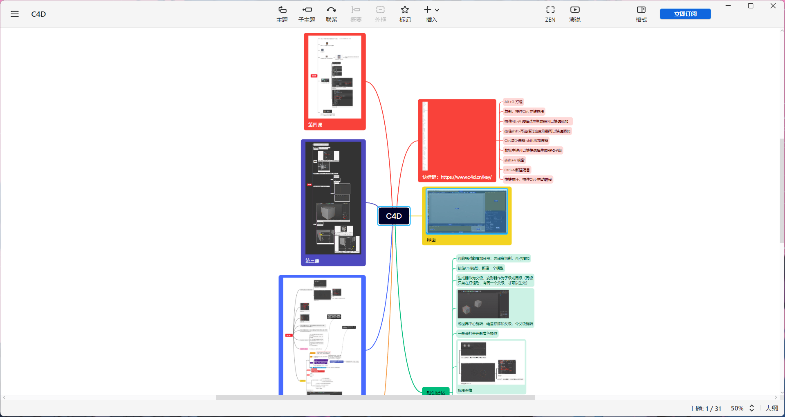
Task: Open the hamburger menu
Action: click(15, 14)
